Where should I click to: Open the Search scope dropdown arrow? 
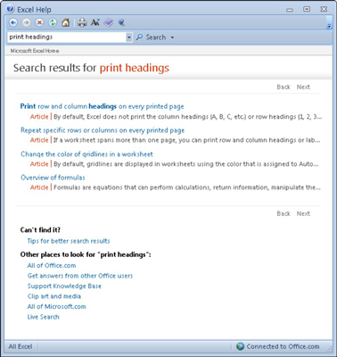(x=172, y=37)
